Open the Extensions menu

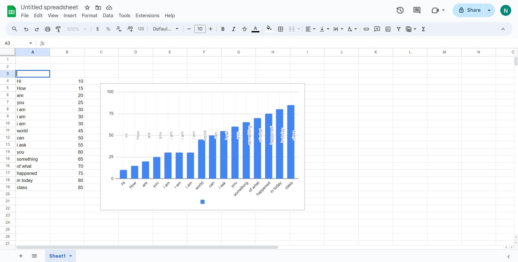pyautogui.click(x=147, y=16)
